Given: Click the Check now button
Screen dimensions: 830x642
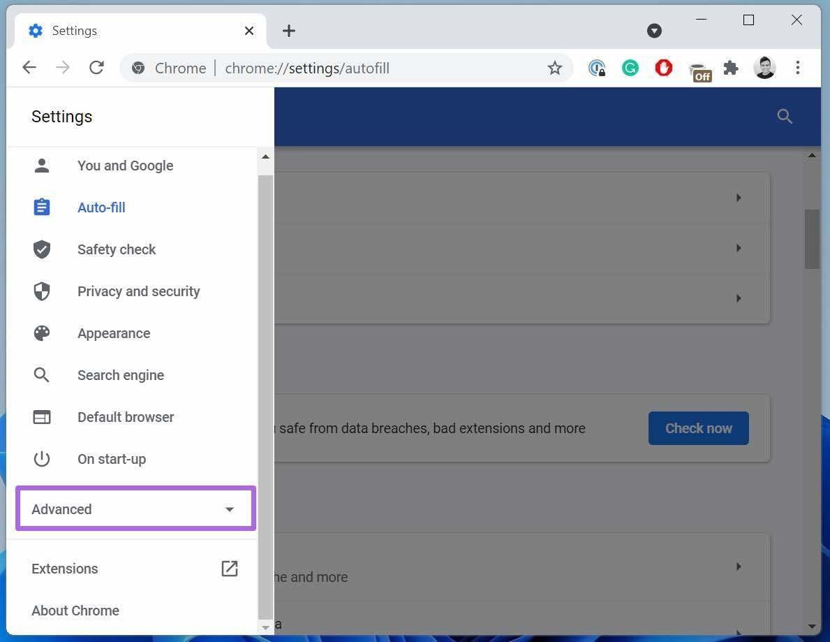Looking at the screenshot, I should pyautogui.click(x=698, y=428).
